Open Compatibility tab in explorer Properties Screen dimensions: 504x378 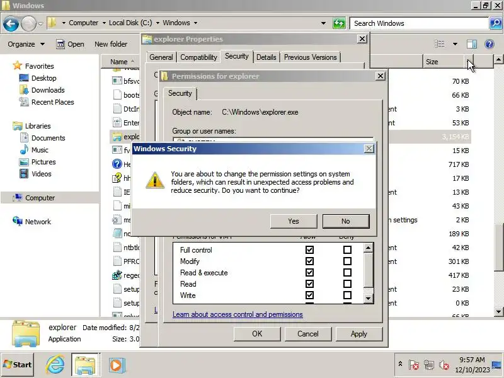click(x=198, y=57)
